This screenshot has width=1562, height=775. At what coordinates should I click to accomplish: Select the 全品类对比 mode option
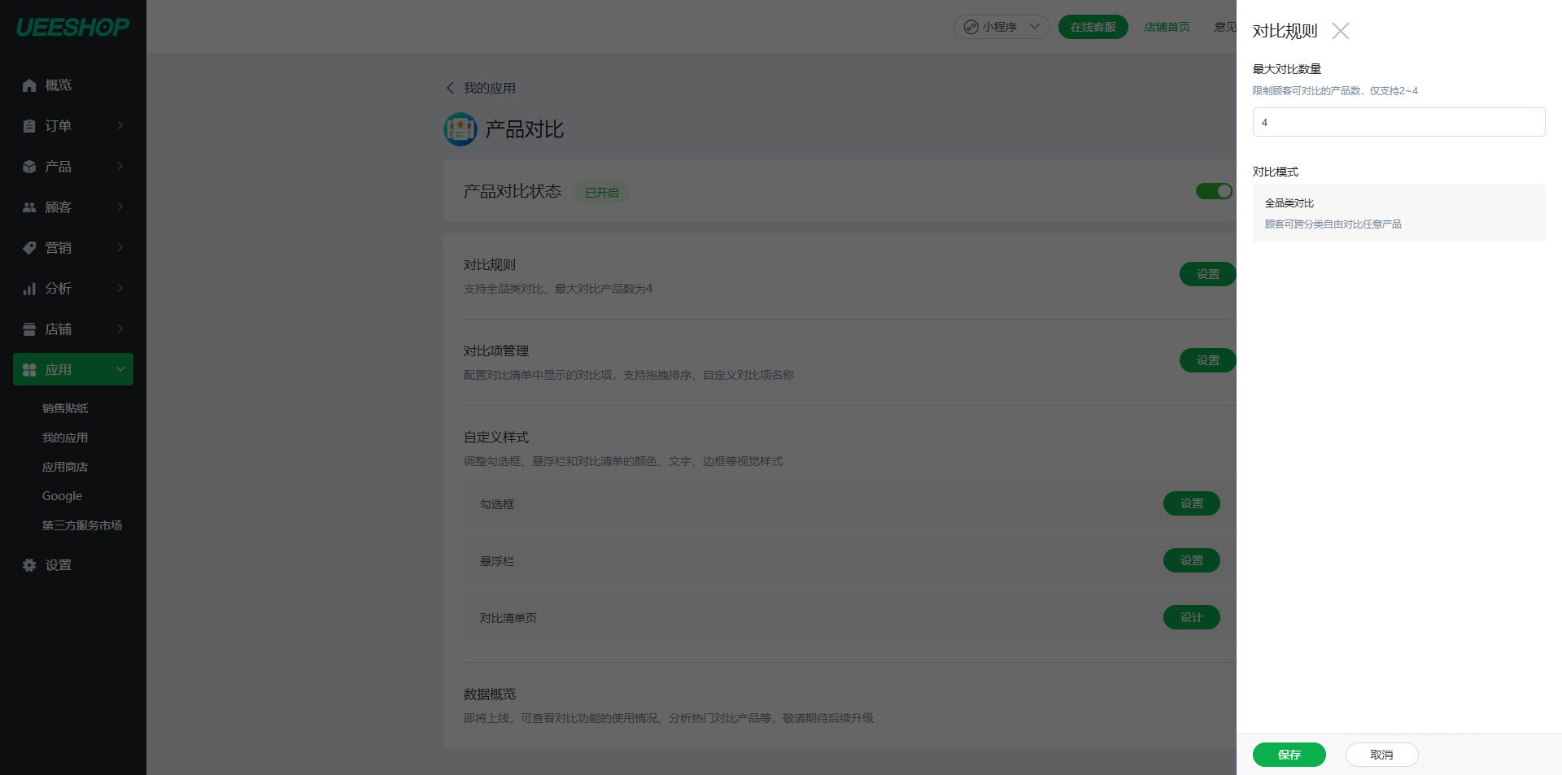click(1398, 213)
